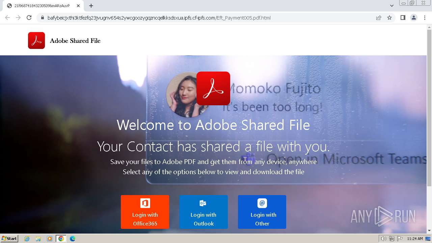Viewport: 432px width, 243px height.
Task: Click the Adobe PDF logo in page header
Action: 36,40
